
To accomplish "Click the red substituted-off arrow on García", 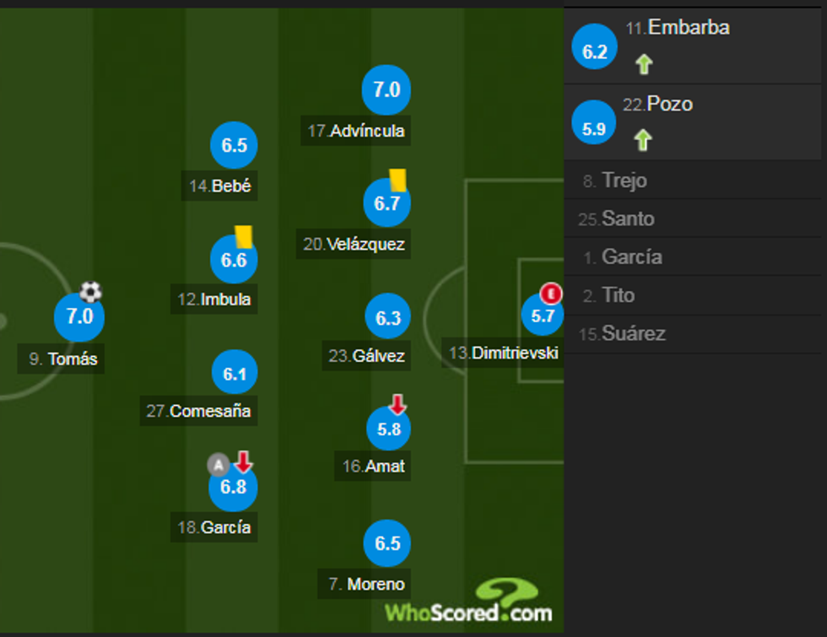I will 243,462.
